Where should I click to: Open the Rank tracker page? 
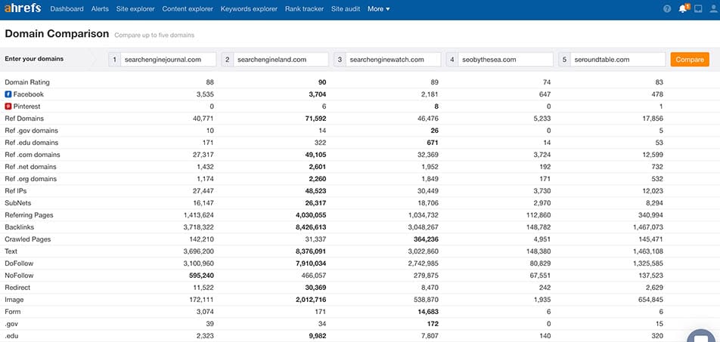point(304,9)
